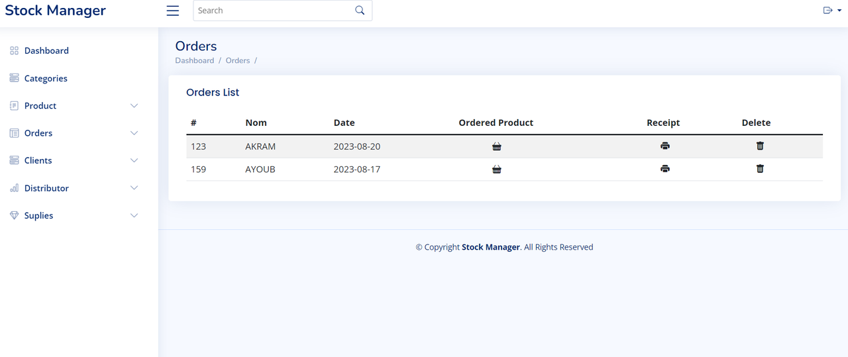
Task: Click the date 2023-08-20 cell
Action: (357, 146)
